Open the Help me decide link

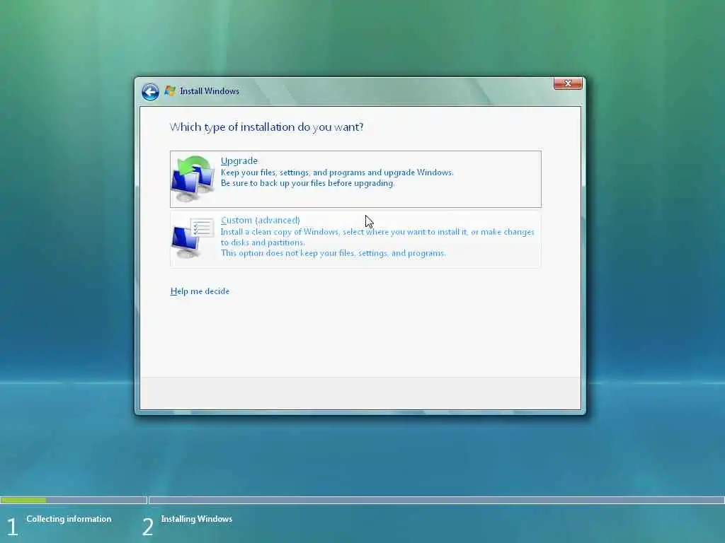click(200, 291)
